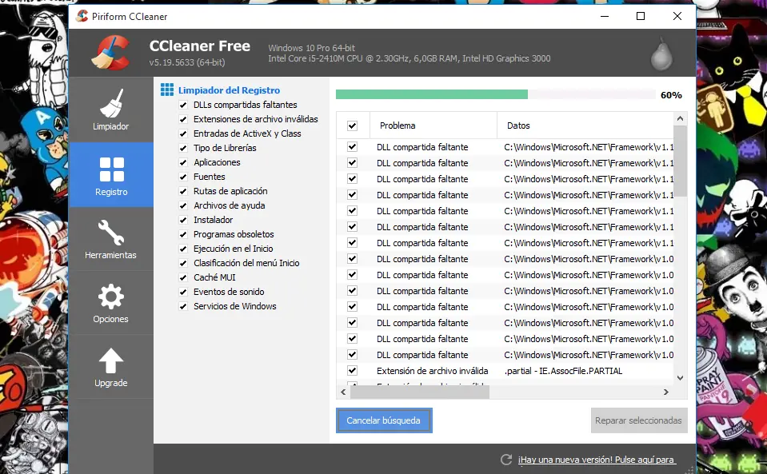Toggle Clasificación del menú Inicio checkbox
The image size is (767, 474).
pos(183,263)
